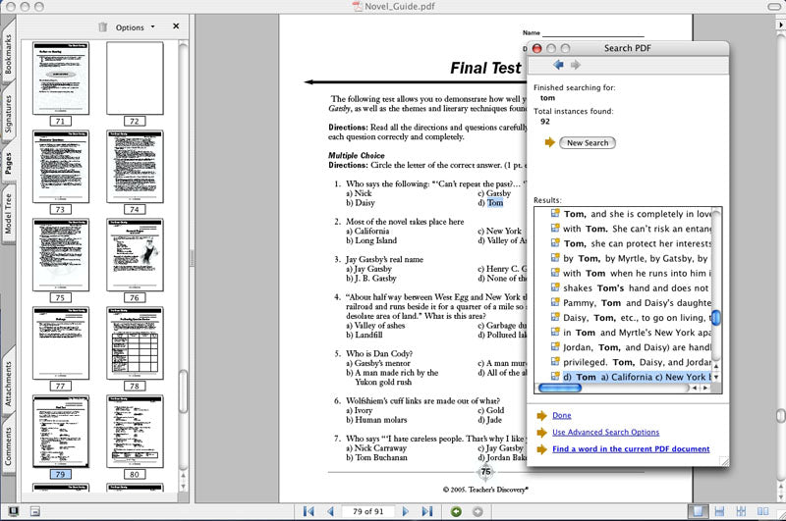Screen dimensions: 786x521
Task: Click blue back arrow in Search PDF
Action: [x=558, y=65]
